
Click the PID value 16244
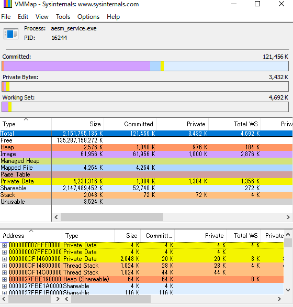click(59, 38)
